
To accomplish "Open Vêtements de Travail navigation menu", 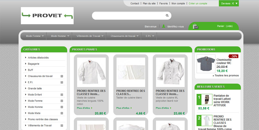I will [x=90, y=36].
